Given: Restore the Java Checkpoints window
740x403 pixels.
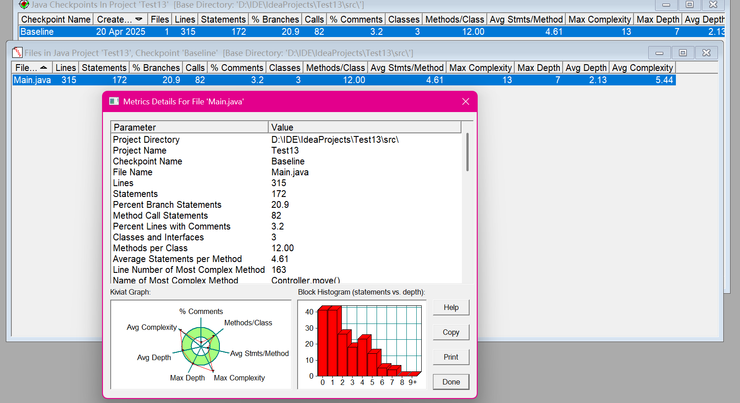Looking at the screenshot, I should coord(689,5).
